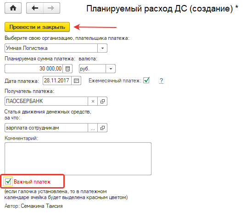Open the calculator icon in amount field

(67, 69)
